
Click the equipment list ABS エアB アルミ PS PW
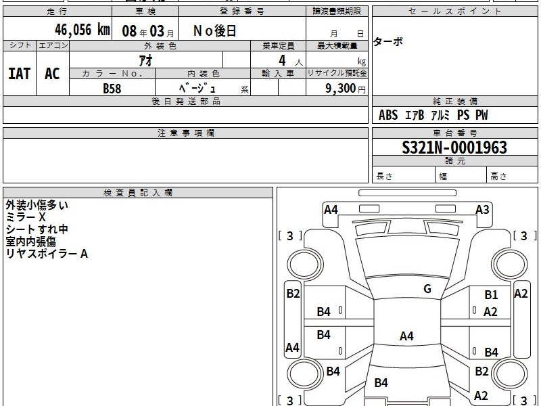pyautogui.click(x=433, y=115)
